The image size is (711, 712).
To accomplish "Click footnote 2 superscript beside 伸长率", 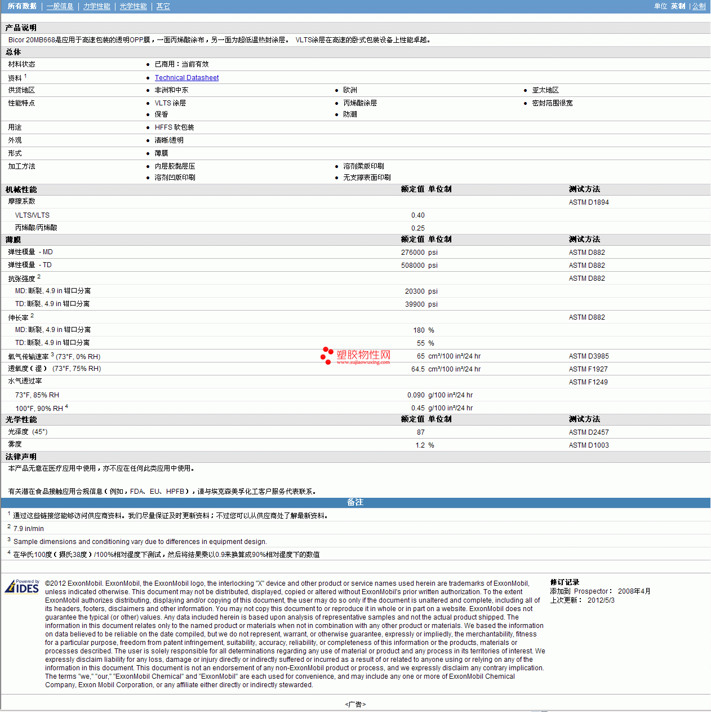I will click(32, 316).
